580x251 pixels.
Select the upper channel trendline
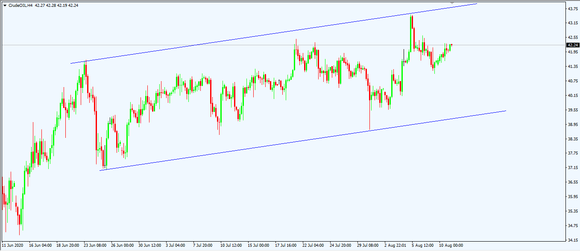pyautogui.click(x=273, y=34)
